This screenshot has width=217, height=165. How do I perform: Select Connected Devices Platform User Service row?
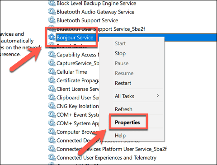pos(112,149)
